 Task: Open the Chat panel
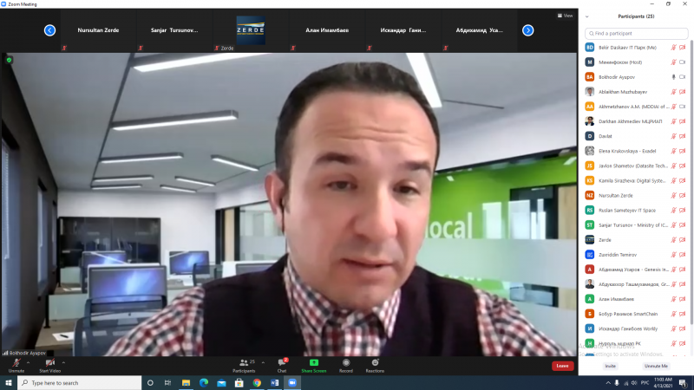(282, 366)
